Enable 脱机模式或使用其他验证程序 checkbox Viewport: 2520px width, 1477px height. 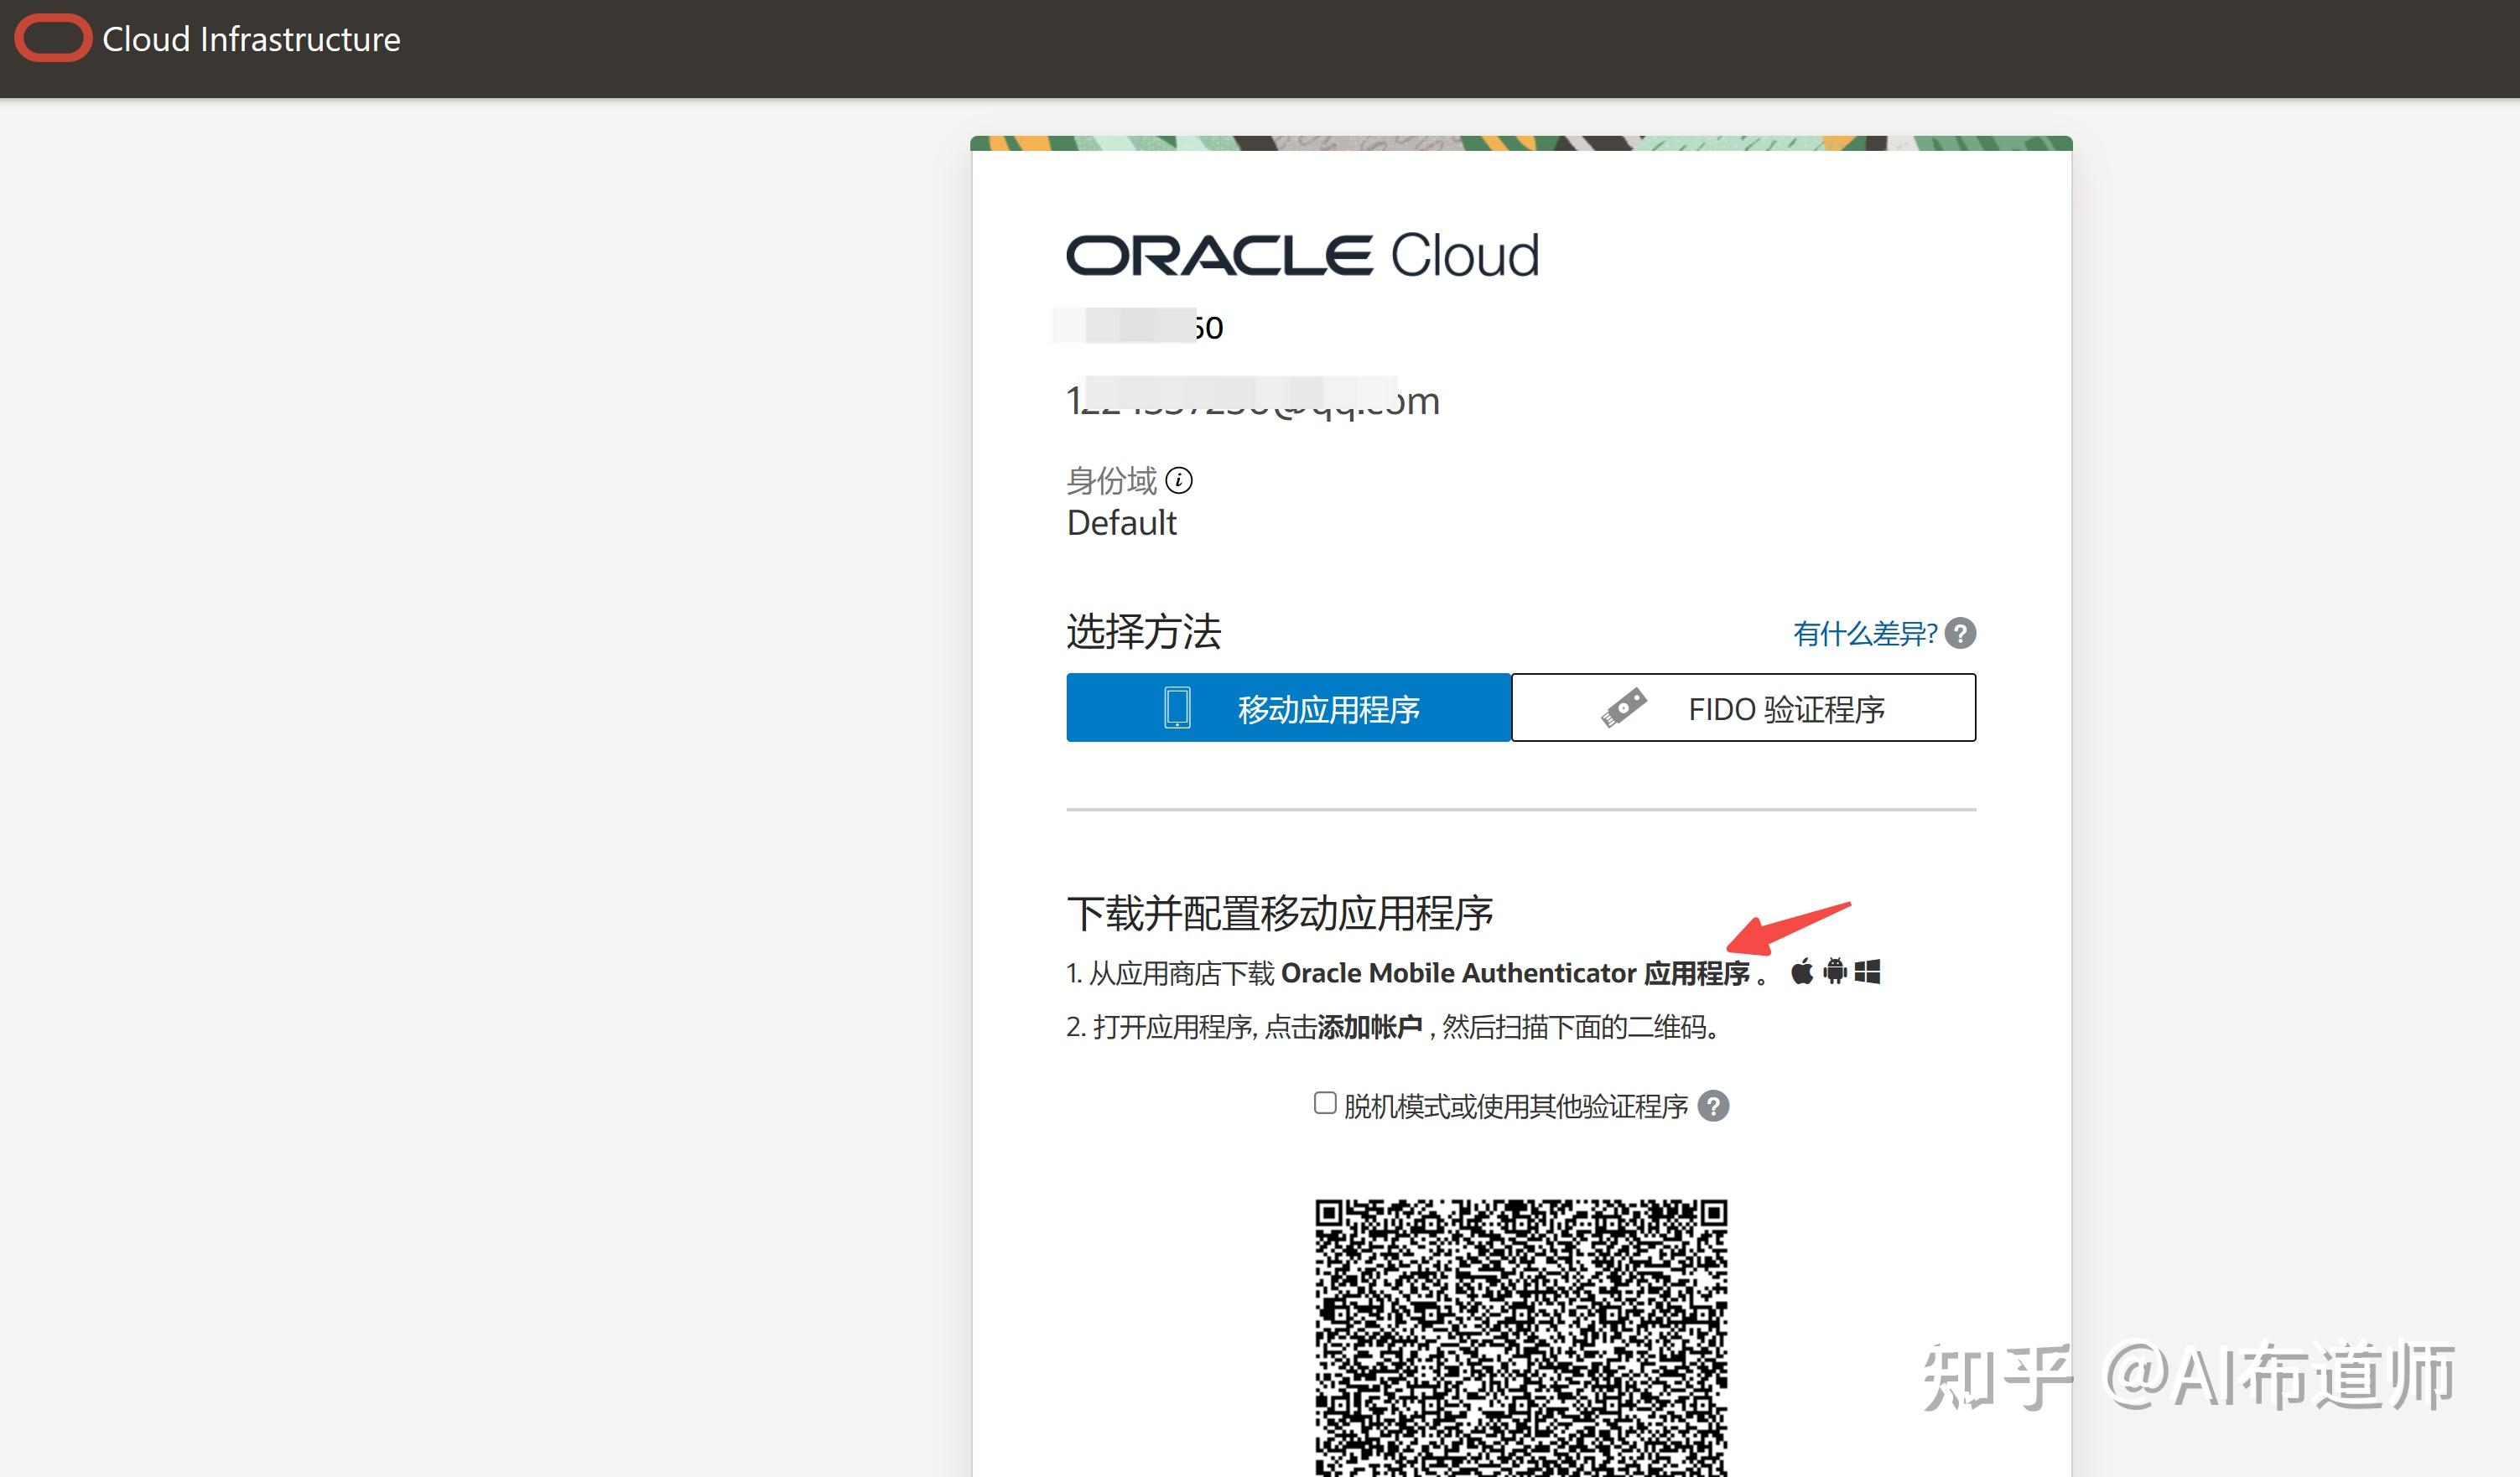[x=1324, y=1103]
